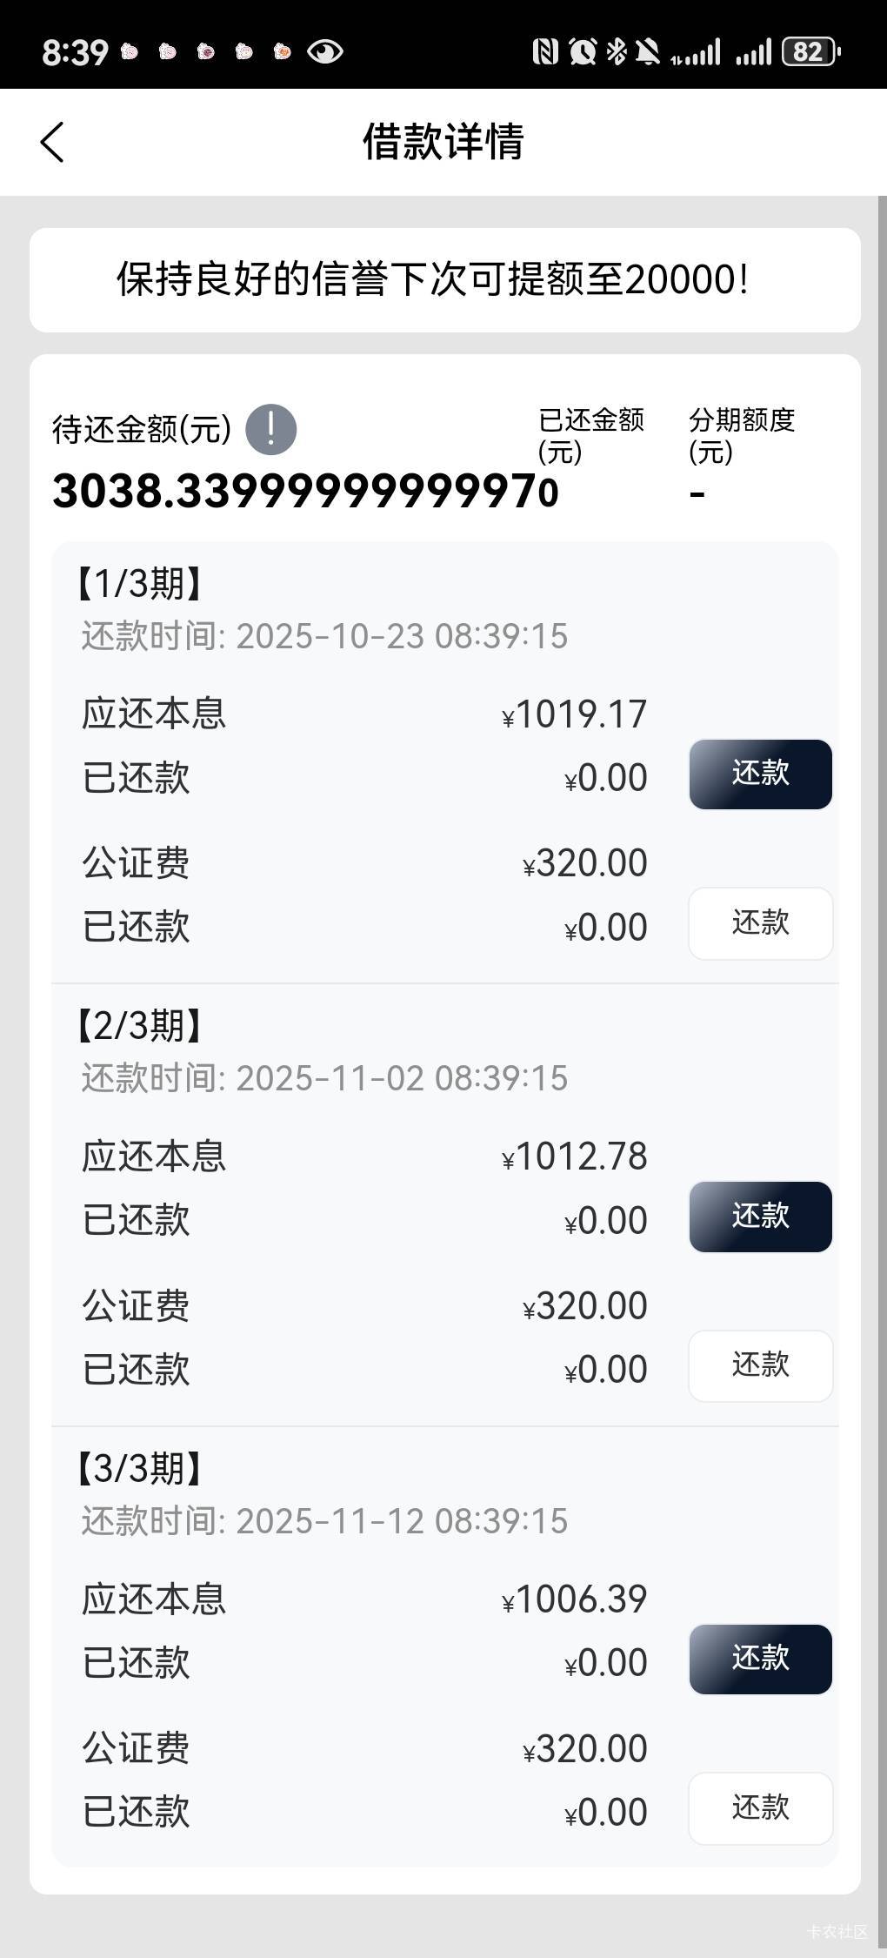Select the 【1/3期】 installment header
887x1958 pixels.
tap(139, 583)
